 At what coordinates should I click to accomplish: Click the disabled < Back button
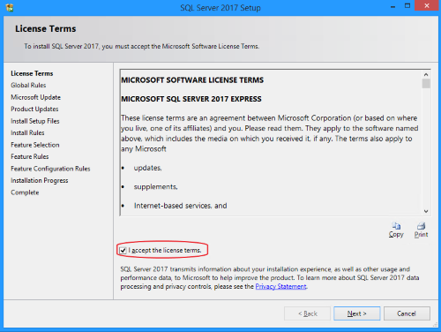307,313
